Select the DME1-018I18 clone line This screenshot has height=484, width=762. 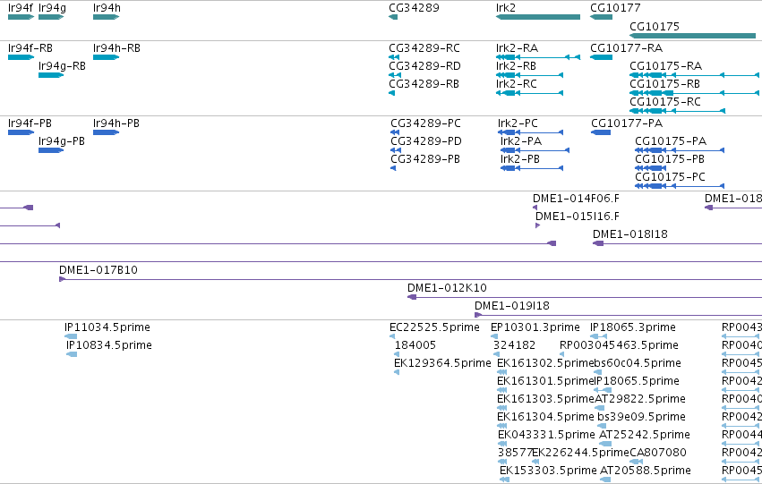click(678, 243)
